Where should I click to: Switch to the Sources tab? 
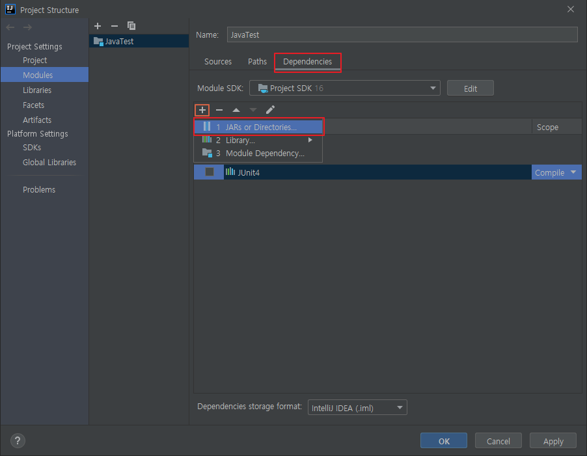pyautogui.click(x=218, y=62)
